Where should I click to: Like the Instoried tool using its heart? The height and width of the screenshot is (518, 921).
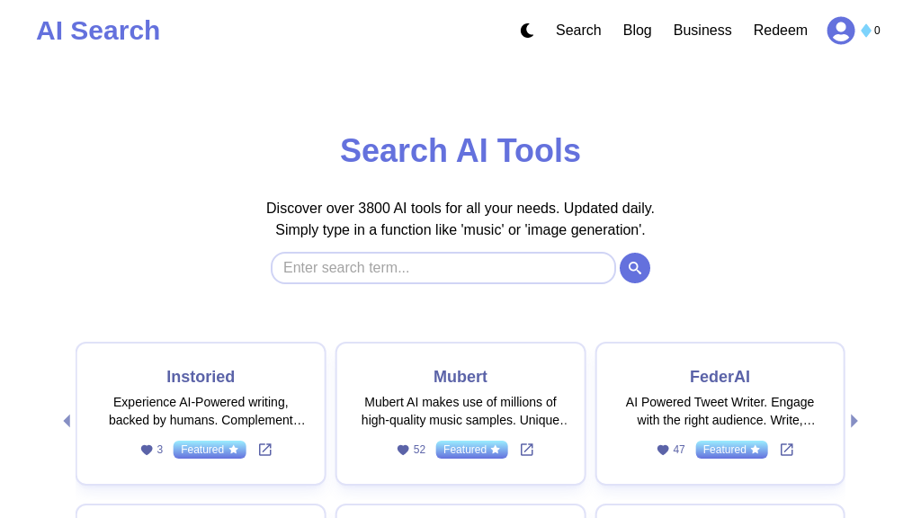click(x=146, y=450)
